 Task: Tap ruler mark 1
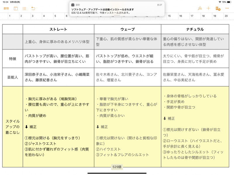pos(10,16)
